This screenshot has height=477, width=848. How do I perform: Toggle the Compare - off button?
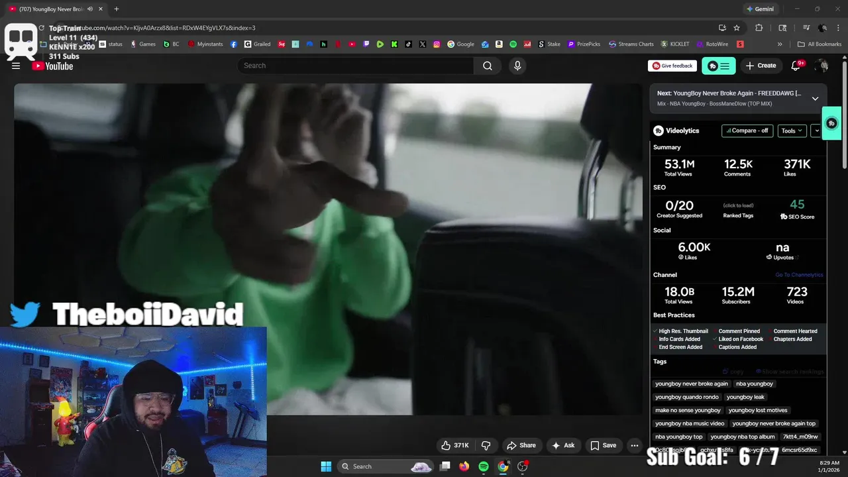pos(747,131)
